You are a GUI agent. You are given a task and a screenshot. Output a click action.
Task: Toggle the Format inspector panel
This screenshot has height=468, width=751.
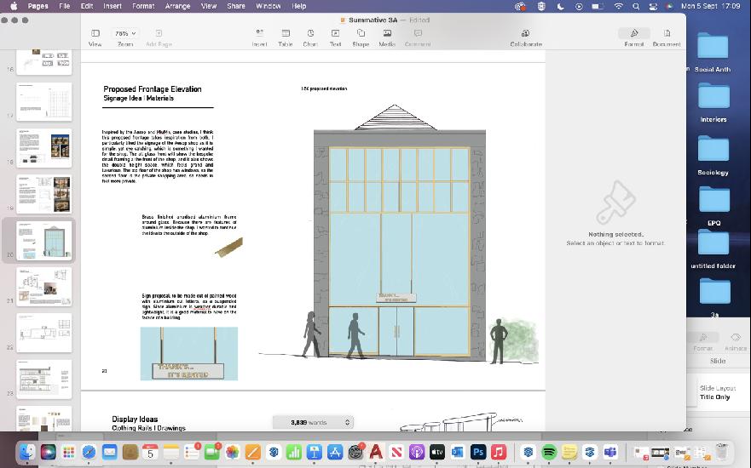[x=634, y=33]
